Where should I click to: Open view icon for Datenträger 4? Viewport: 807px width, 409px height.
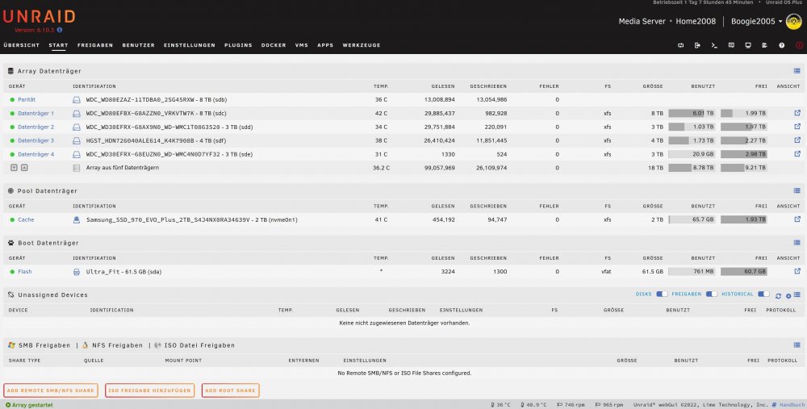[x=797, y=153]
